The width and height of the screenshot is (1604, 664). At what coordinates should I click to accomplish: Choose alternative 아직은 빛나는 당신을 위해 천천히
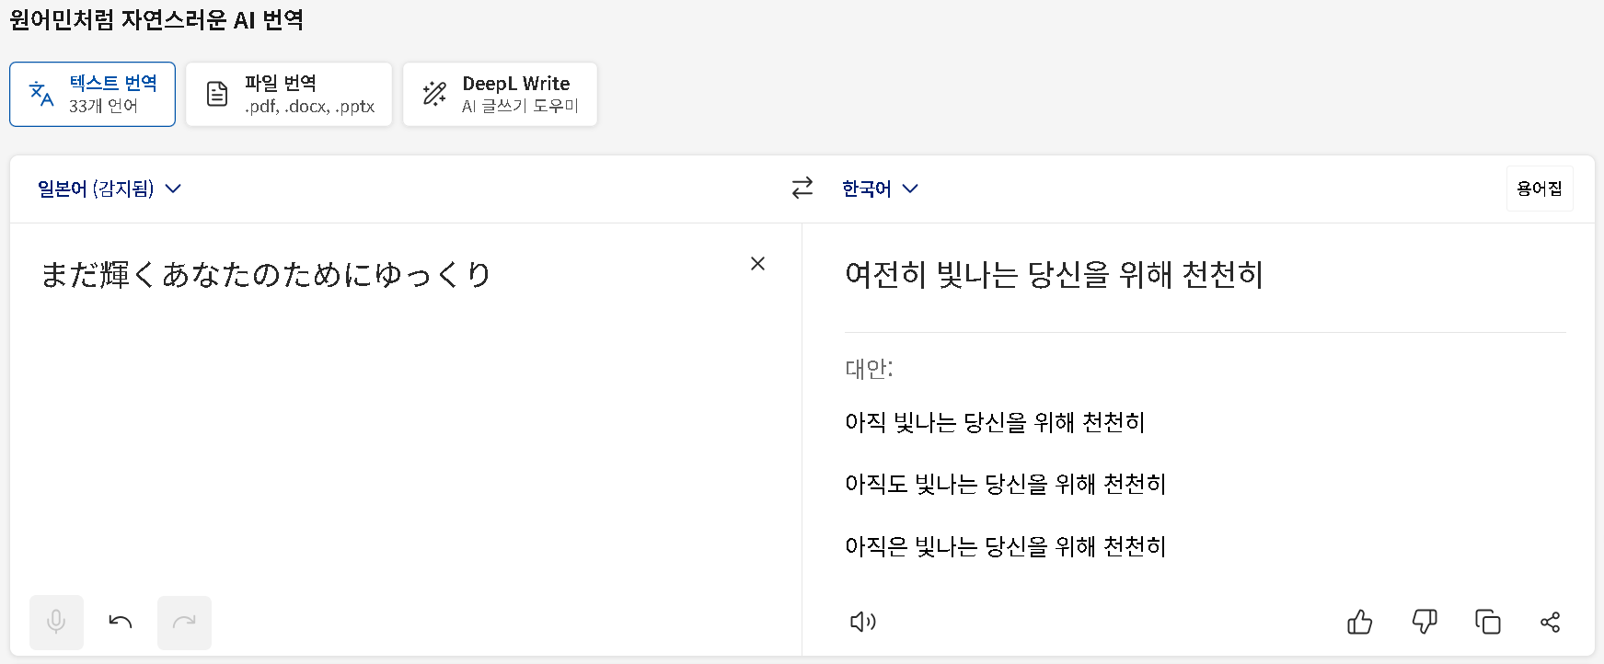click(x=1005, y=546)
